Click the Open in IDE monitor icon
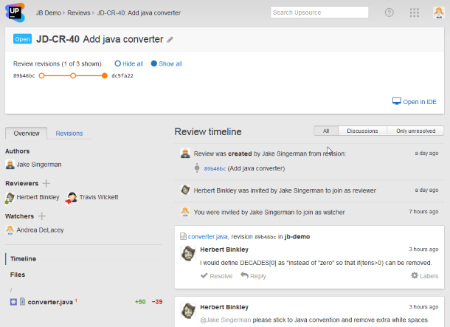Viewport: 450px width, 327px height. pyautogui.click(x=397, y=101)
